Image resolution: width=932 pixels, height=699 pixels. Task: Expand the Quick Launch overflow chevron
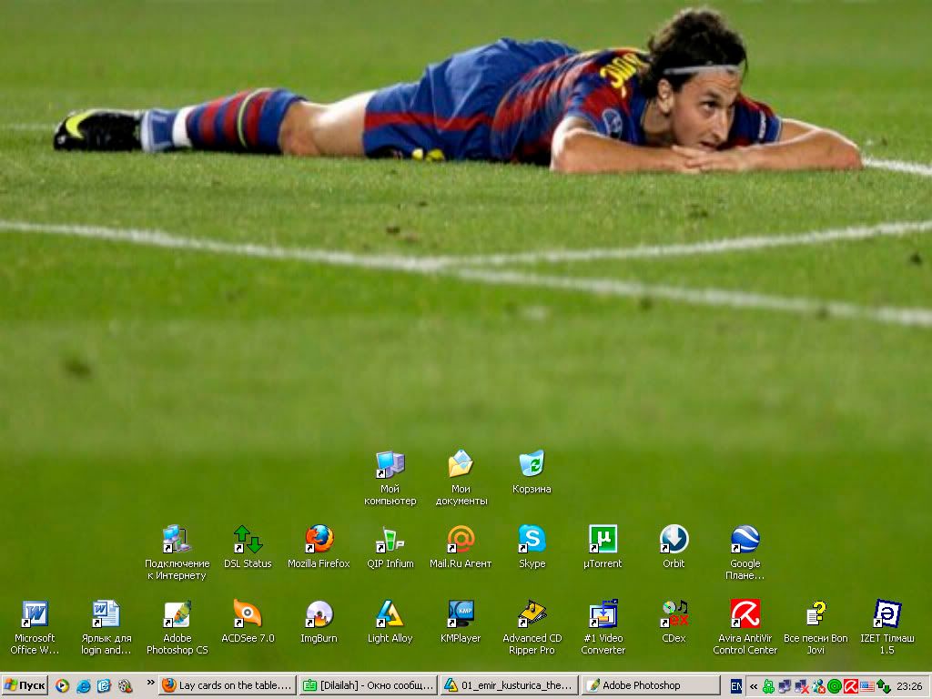(150, 683)
